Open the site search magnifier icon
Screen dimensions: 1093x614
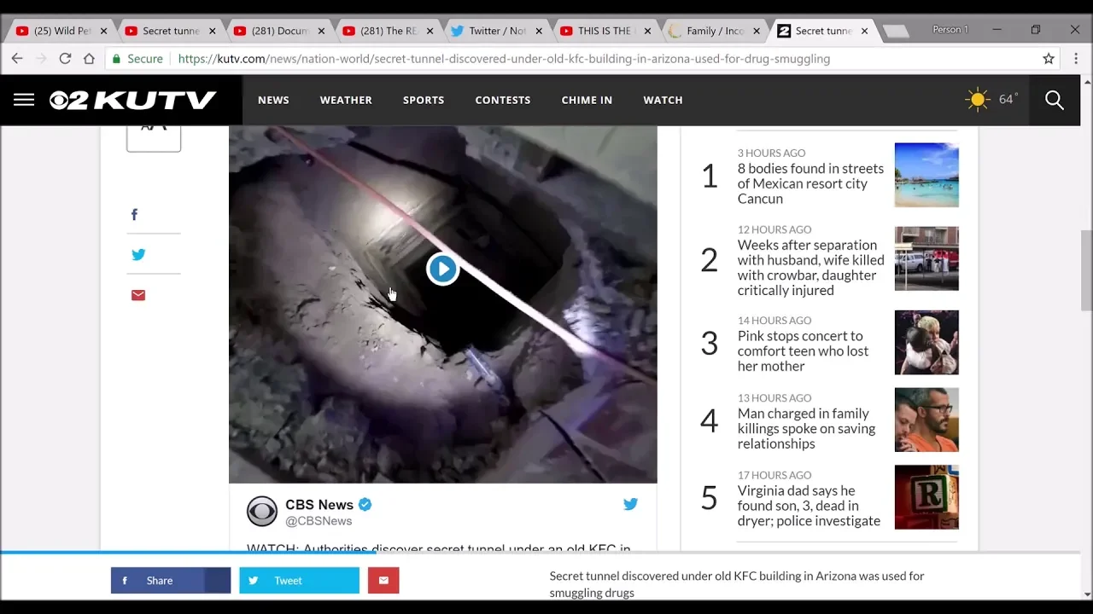pyautogui.click(x=1055, y=100)
